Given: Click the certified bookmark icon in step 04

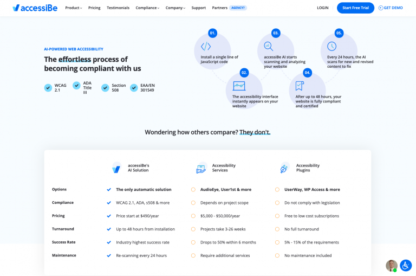Looking at the screenshot, I should pos(300,86).
